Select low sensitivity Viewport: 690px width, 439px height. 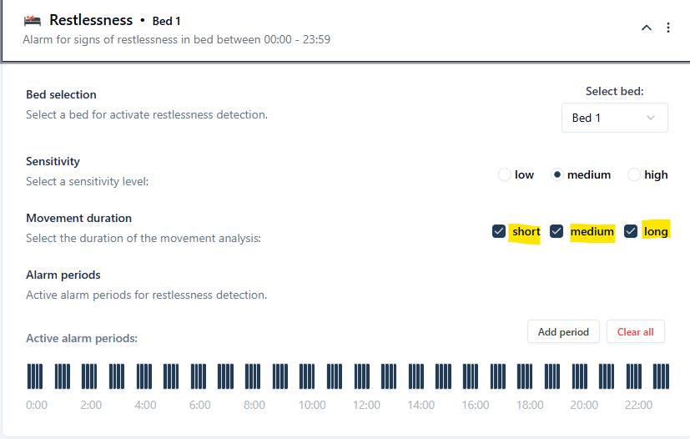coord(504,174)
